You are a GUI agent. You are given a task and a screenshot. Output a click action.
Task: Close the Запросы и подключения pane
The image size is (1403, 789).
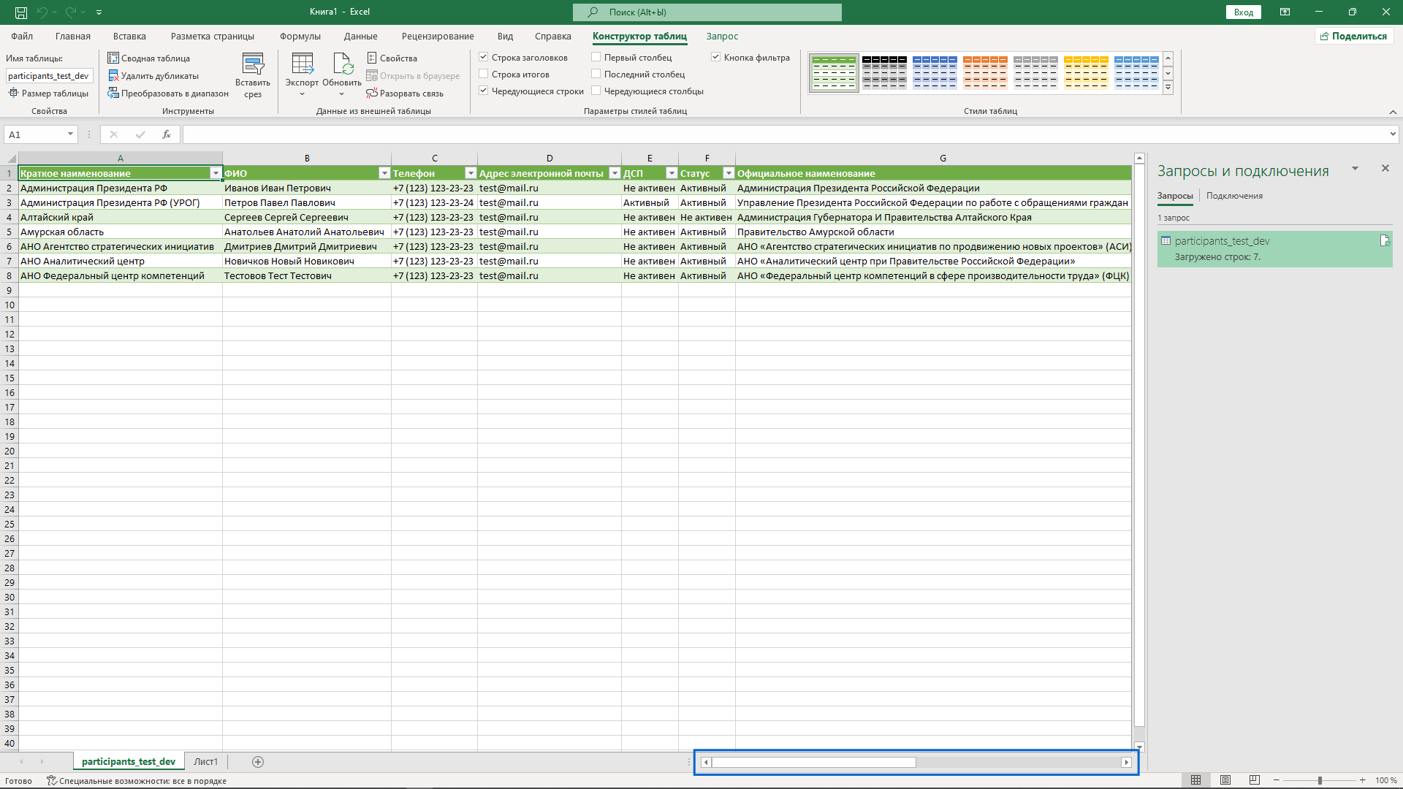coord(1385,169)
